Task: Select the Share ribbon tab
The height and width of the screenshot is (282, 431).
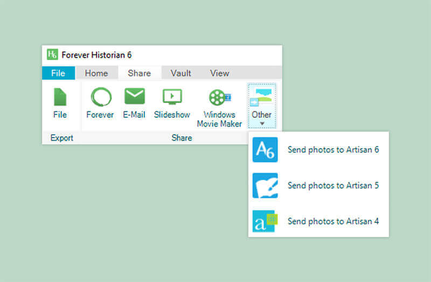Action: click(x=140, y=73)
